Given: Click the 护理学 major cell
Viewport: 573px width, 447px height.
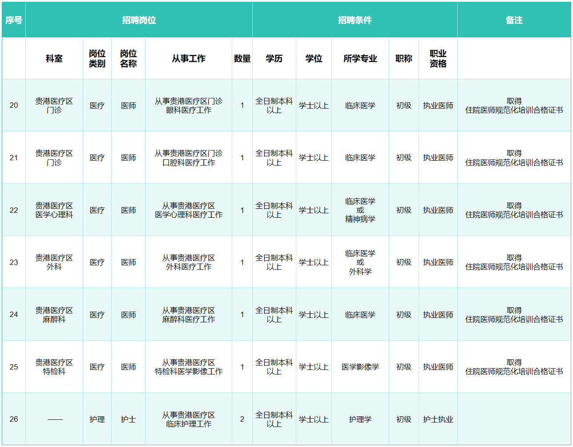Looking at the screenshot, I should point(360,419).
